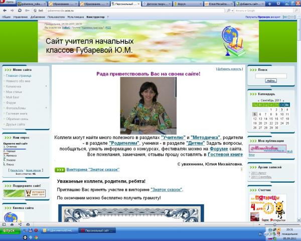Reload the page with the Reload icon

(20, 11)
